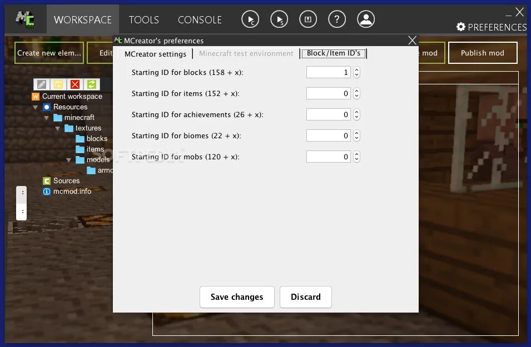Open the TOOLS tab
Screen dimensions: 531x347
point(144,19)
